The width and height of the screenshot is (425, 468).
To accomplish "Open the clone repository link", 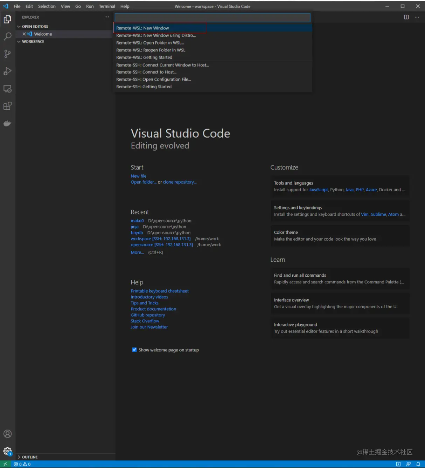I will click(x=179, y=182).
